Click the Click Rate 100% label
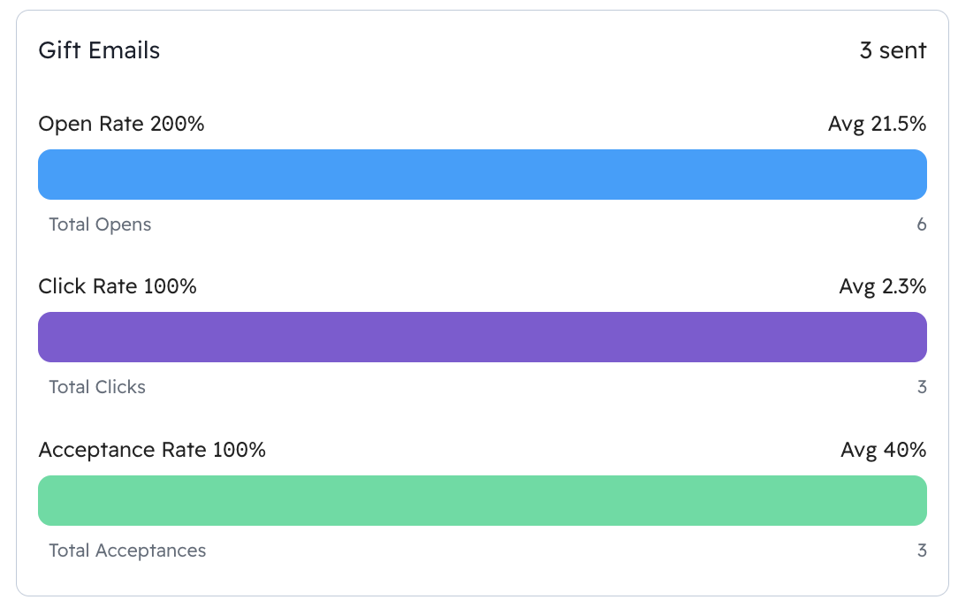Image resolution: width=958 pixels, height=615 pixels. 118,286
